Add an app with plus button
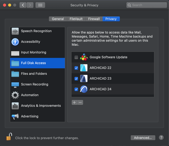Viewport: 169px width, 146px height. 74,102
